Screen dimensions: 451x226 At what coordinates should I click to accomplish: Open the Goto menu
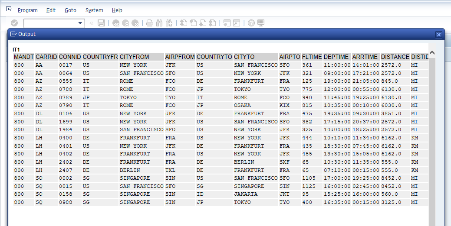(70, 10)
